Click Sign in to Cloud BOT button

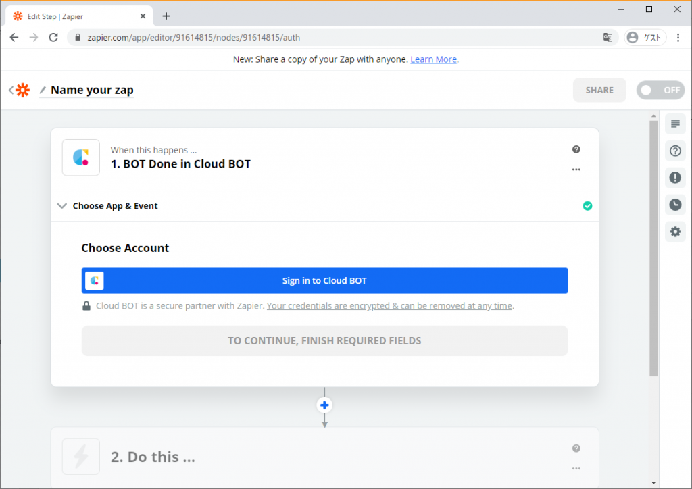tap(324, 280)
